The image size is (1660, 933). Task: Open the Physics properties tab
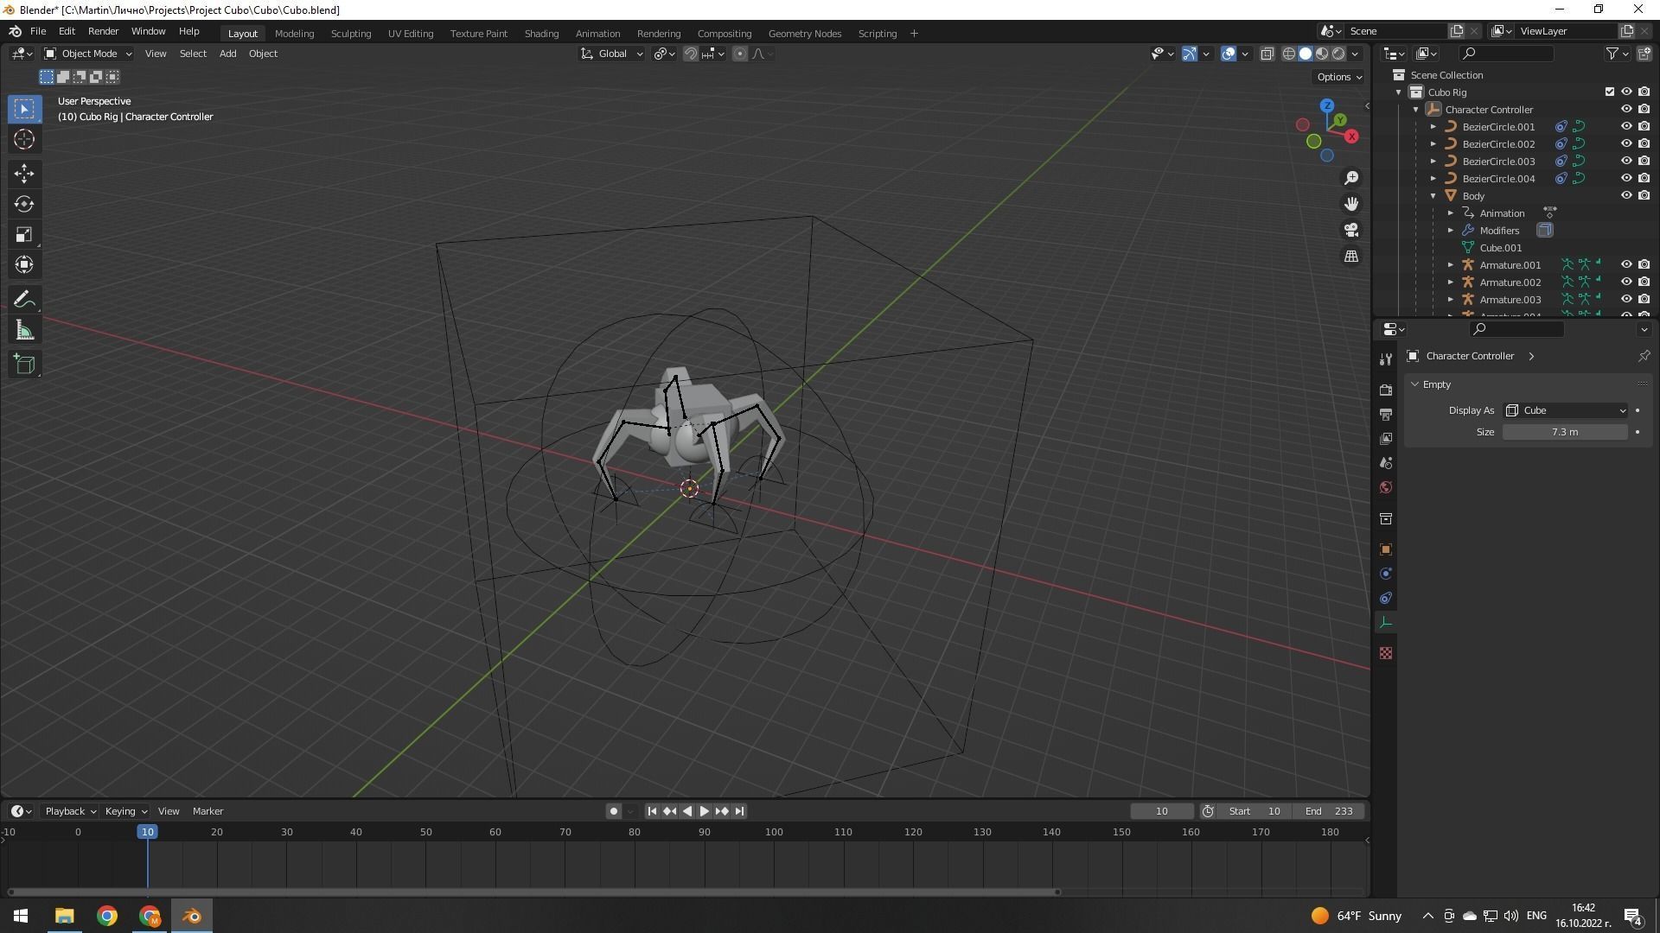tap(1386, 574)
